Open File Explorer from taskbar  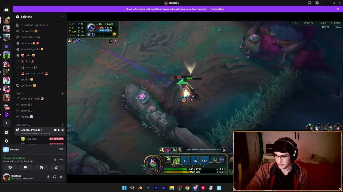click(171, 188)
